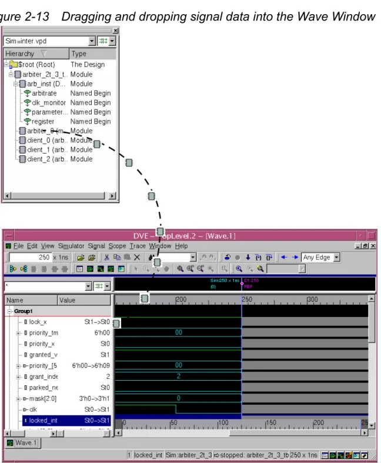Click the time input field showing 250
The width and height of the screenshot is (381, 463).
(31, 258)
